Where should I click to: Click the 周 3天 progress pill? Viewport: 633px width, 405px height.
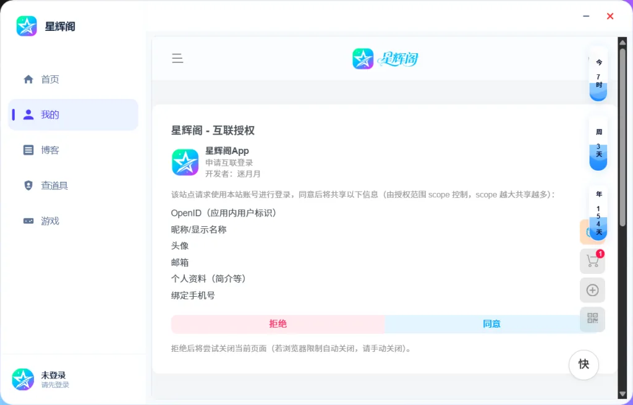point(598,143)
